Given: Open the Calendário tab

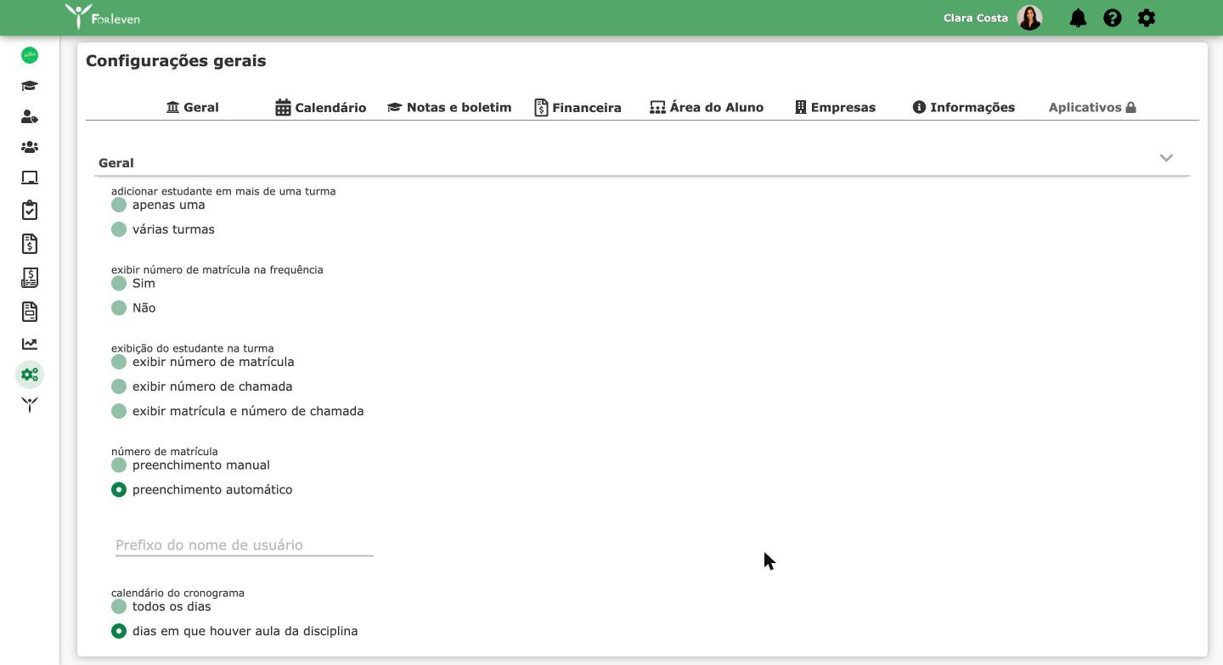Looking at the screenshot, I should (x=321, y=107).
